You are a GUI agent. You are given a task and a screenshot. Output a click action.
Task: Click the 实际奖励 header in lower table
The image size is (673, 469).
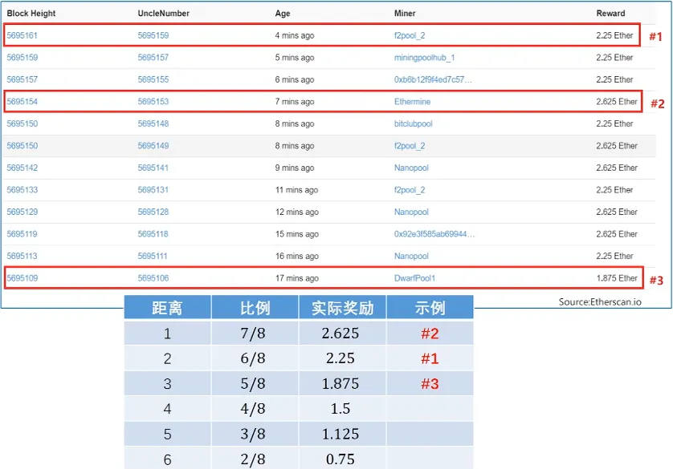tap(343, 308)
